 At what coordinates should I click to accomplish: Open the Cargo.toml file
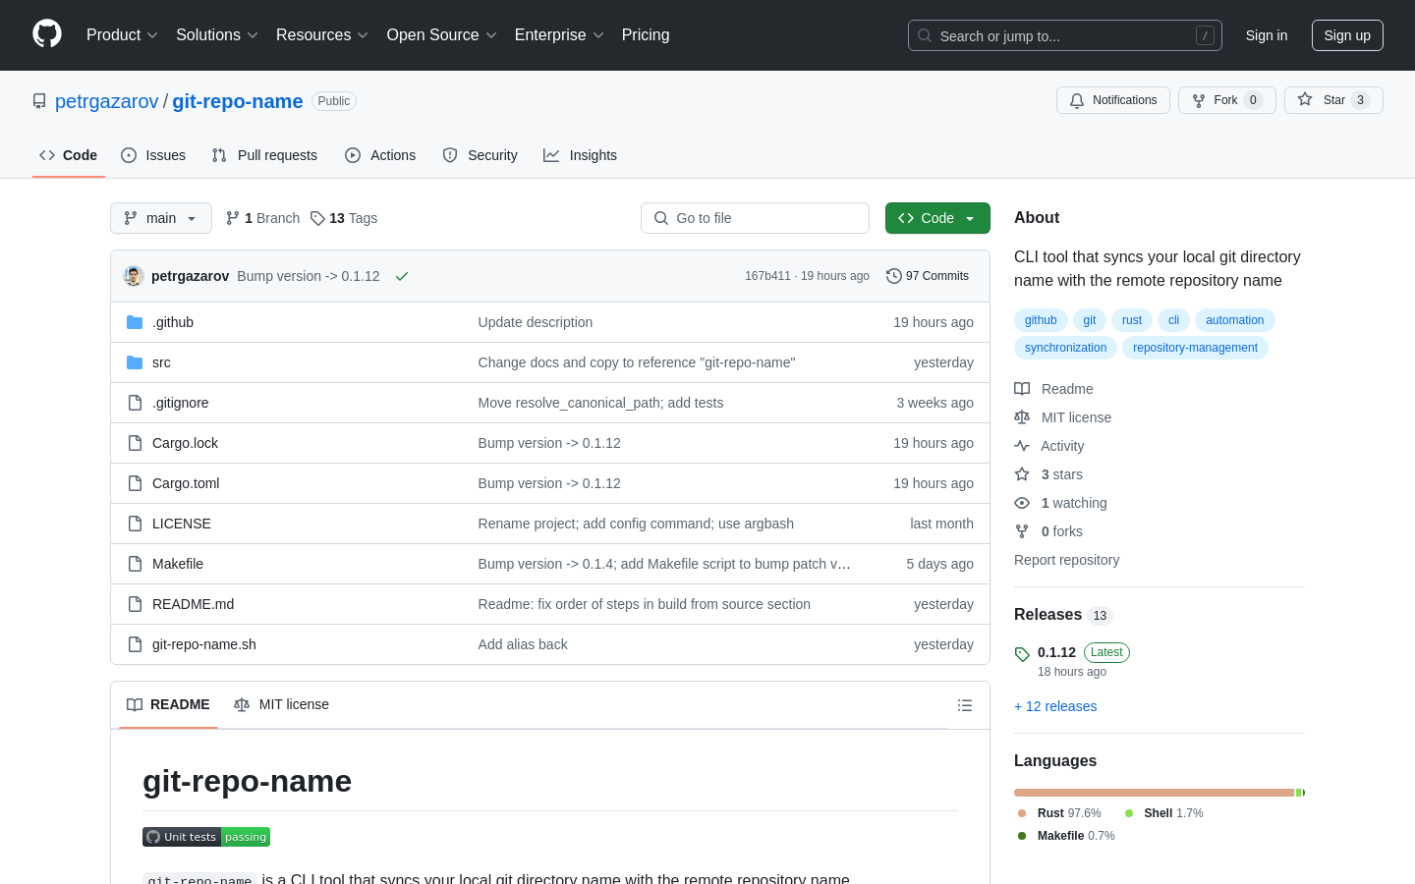pos(186,483)
